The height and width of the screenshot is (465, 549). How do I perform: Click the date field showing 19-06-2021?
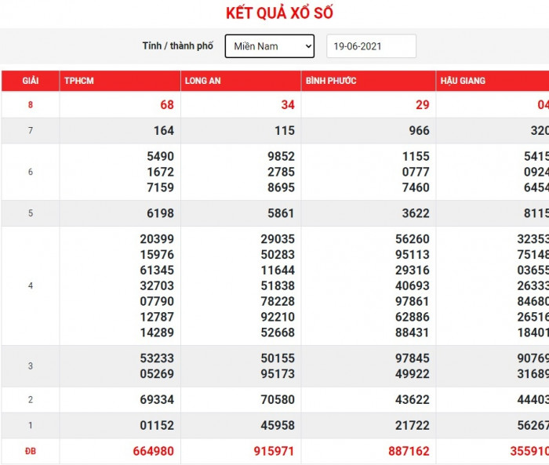(371, 46)
